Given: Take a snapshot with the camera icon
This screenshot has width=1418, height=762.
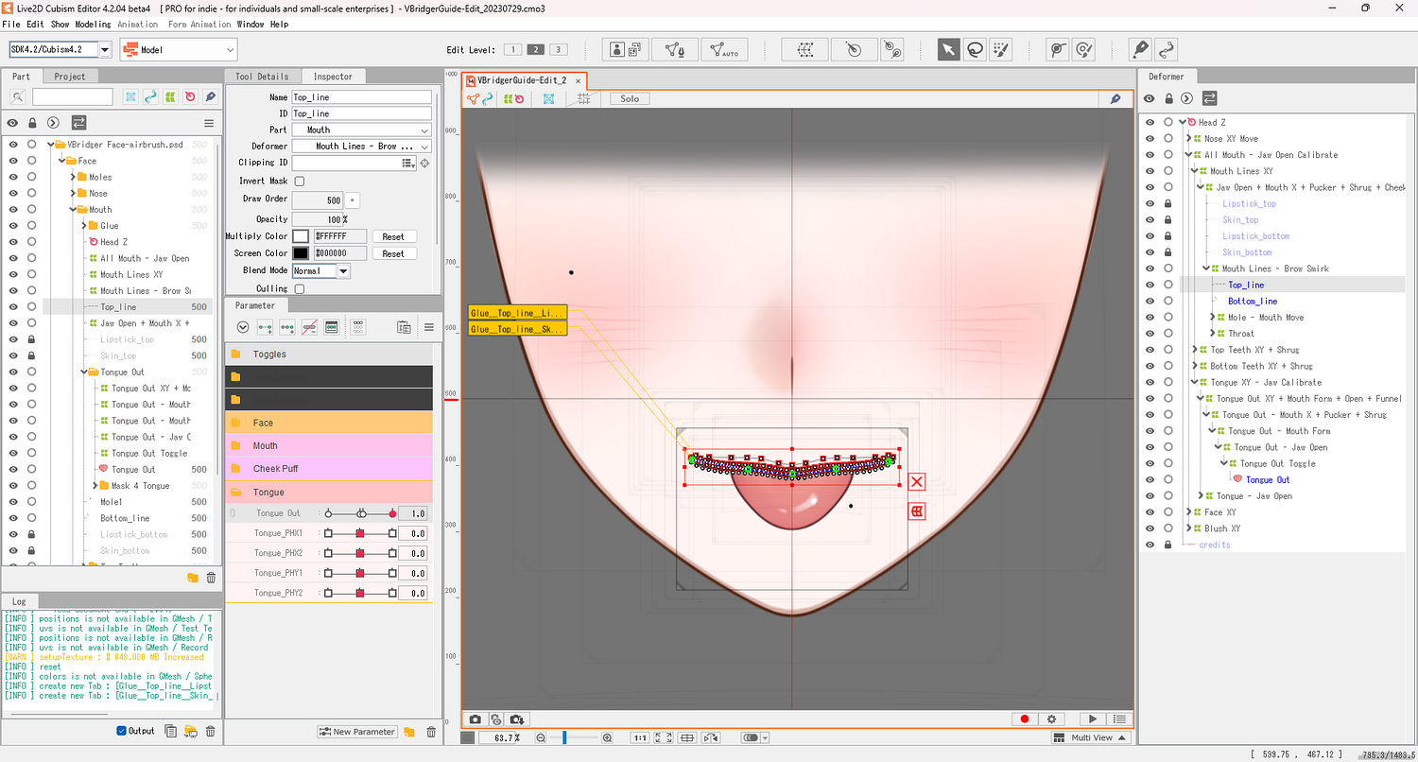Looking at the screenshot, I should [x=475, y=719].
